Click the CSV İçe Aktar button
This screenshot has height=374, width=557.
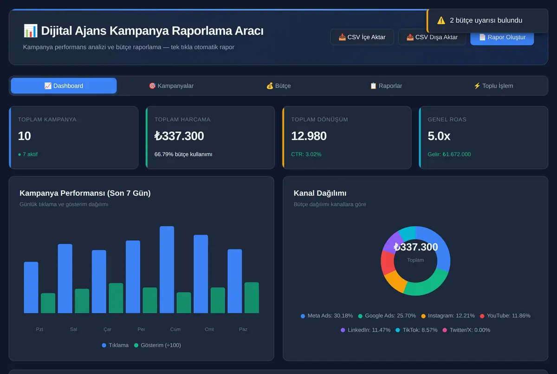pyautogui.click(x=362, y=37)
